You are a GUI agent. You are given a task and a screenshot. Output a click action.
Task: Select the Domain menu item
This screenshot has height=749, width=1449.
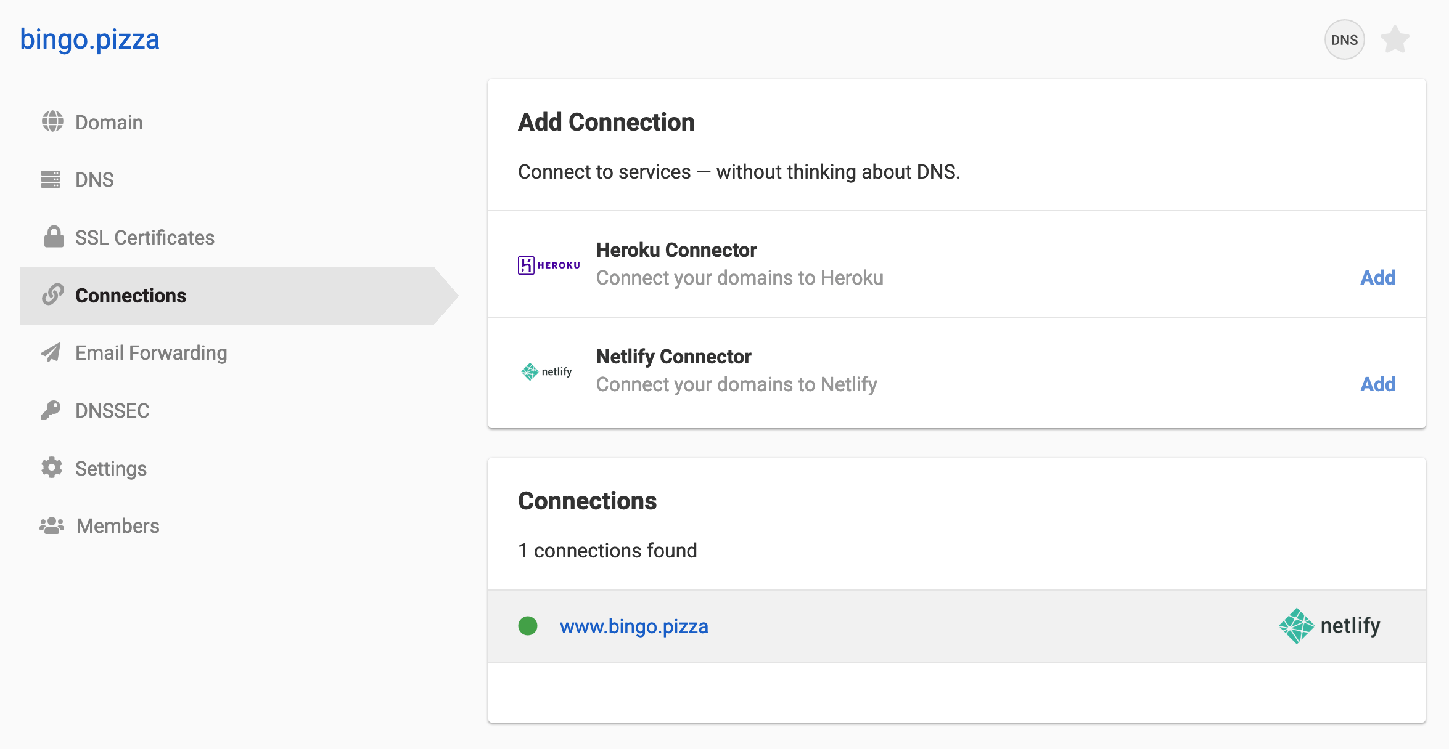pyautogui.click(x=108, y=123)
